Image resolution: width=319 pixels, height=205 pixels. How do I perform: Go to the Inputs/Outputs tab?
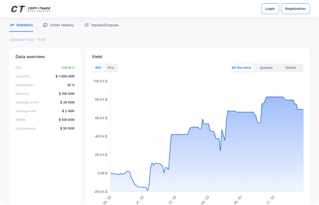104,25
